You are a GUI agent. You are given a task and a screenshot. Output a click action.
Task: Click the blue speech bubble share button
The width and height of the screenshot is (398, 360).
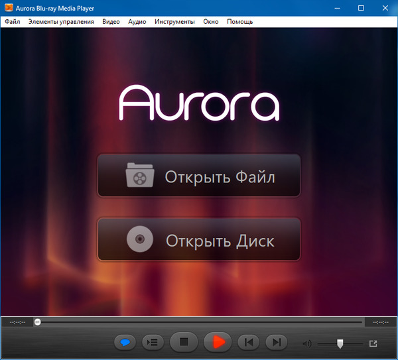click(125, 342)
